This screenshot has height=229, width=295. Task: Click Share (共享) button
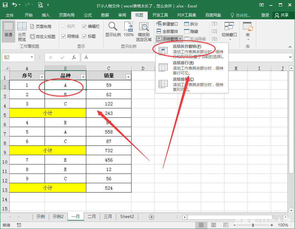coord(282,15)
